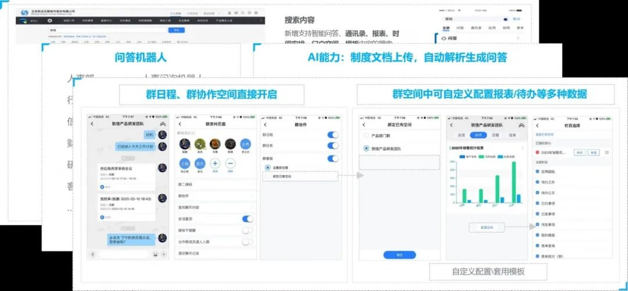Viewport: 628px width, 291px height.
Task: Tap the emoji icon in chat input bar
Action: tap(155, 254)
